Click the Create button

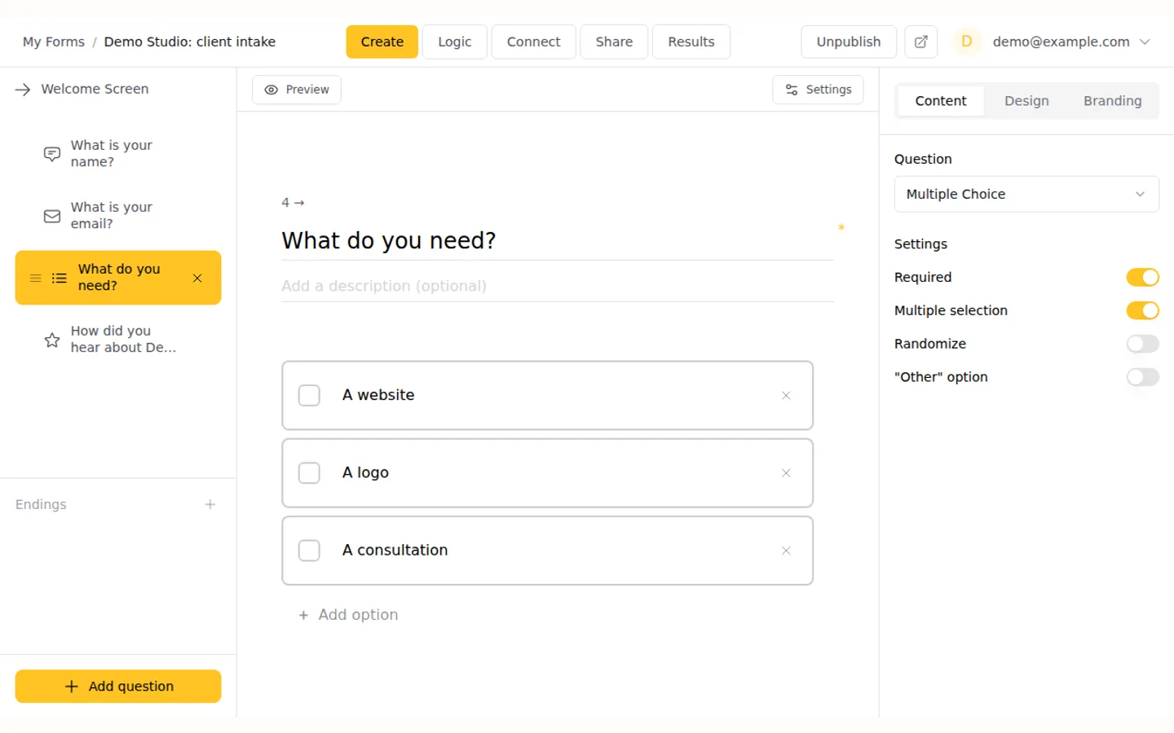tap(382, 42)
